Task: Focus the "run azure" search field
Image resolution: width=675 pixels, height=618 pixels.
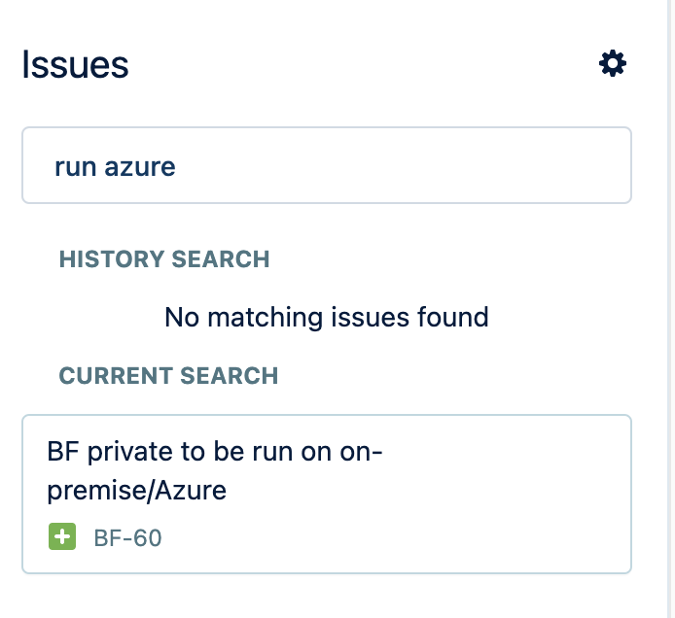Action: [x=327, y=165]
